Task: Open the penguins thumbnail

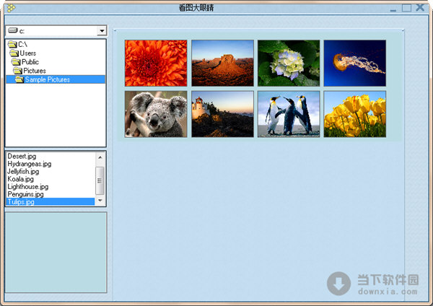Action: (x=289, y=114)
